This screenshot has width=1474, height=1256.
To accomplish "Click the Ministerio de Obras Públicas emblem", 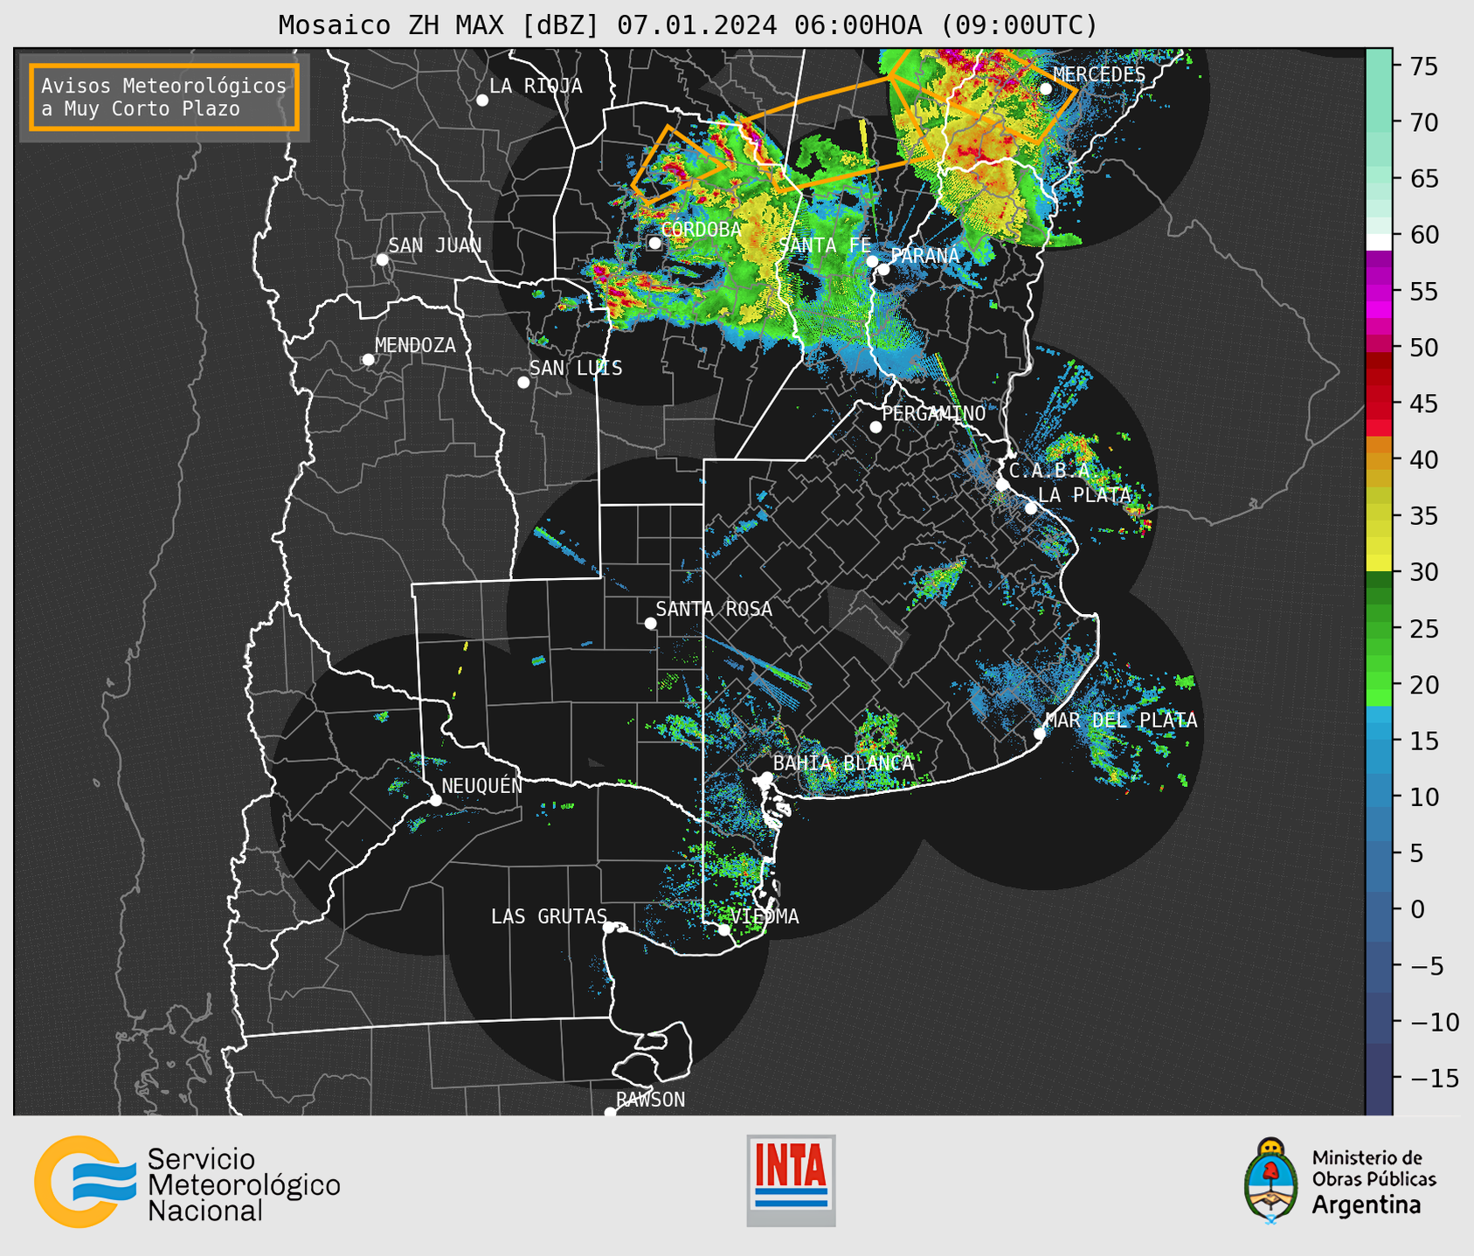I will (1271, 1180).
